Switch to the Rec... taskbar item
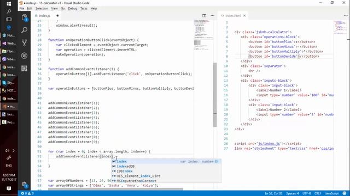 coord(9,122)
